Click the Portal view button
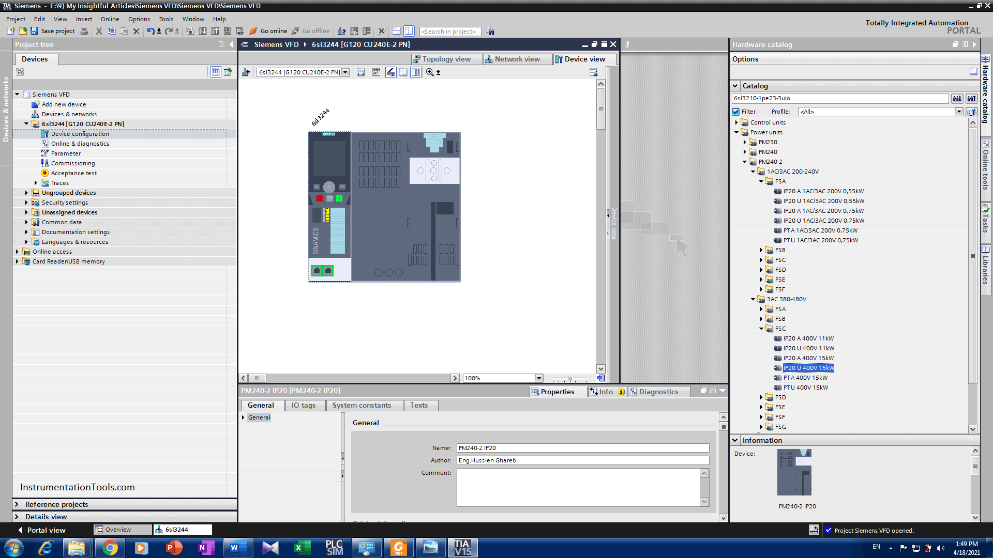This screenshot has width=993, height=558. coord(41,530)
